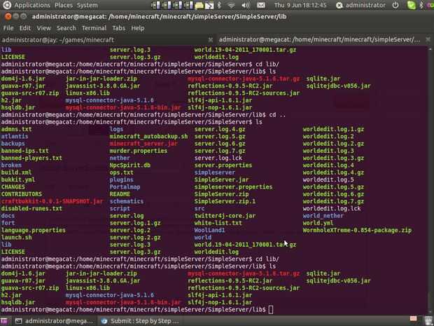Open the administrator user menu

point(365,5)
